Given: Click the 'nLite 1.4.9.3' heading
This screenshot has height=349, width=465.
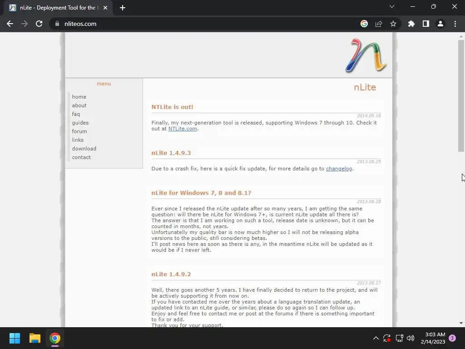Looking at the screenshot, I should pos(171,153).
